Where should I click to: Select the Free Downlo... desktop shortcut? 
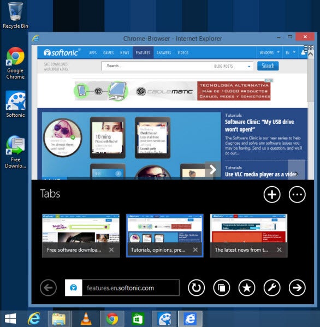point(15,152)
